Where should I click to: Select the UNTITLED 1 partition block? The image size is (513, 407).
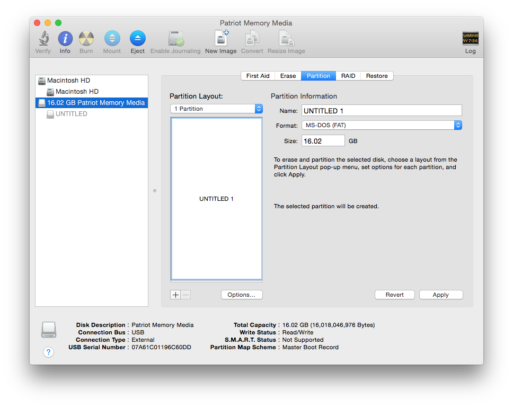(x=216, y=199)
